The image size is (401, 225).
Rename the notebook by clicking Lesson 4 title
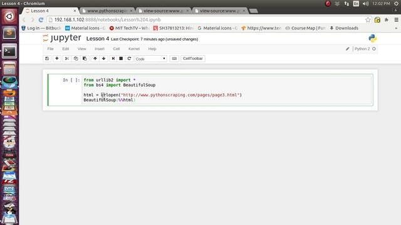point(98,39)
